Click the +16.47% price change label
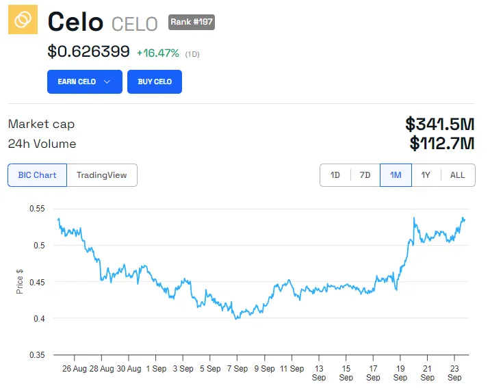 [x=158, y=53]
